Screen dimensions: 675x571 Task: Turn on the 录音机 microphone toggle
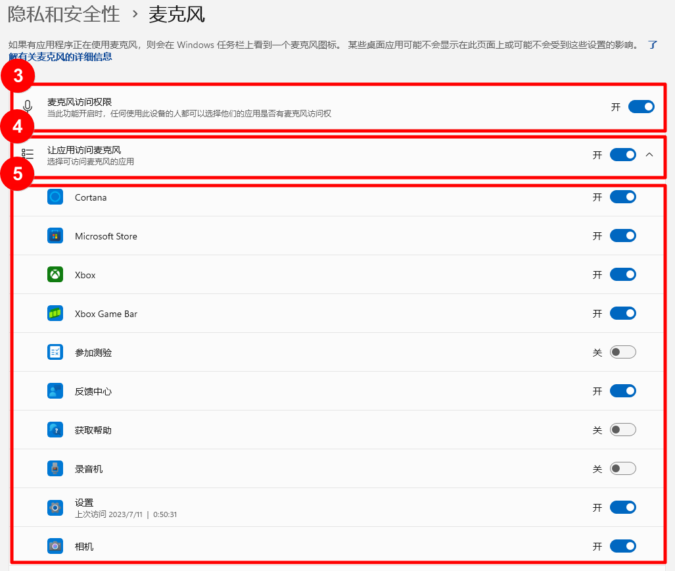[622, 468]
